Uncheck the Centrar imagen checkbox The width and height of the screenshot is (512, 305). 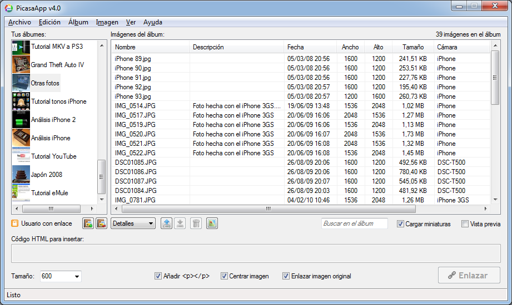tap(224, 276)
